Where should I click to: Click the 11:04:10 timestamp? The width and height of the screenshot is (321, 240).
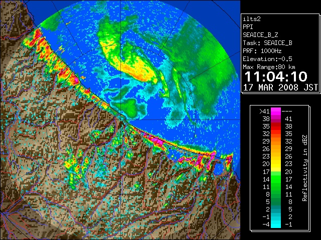276,76
